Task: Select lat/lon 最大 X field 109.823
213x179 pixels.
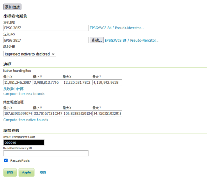Action: pos(77,113)
